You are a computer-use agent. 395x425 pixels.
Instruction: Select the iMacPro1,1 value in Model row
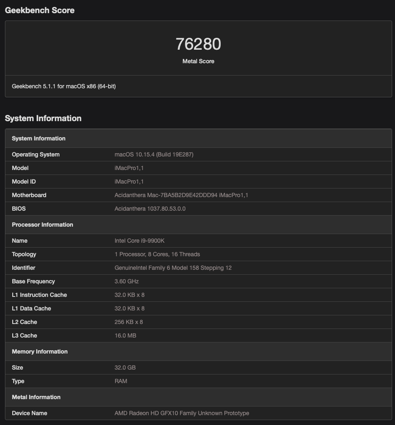[129, 168]
